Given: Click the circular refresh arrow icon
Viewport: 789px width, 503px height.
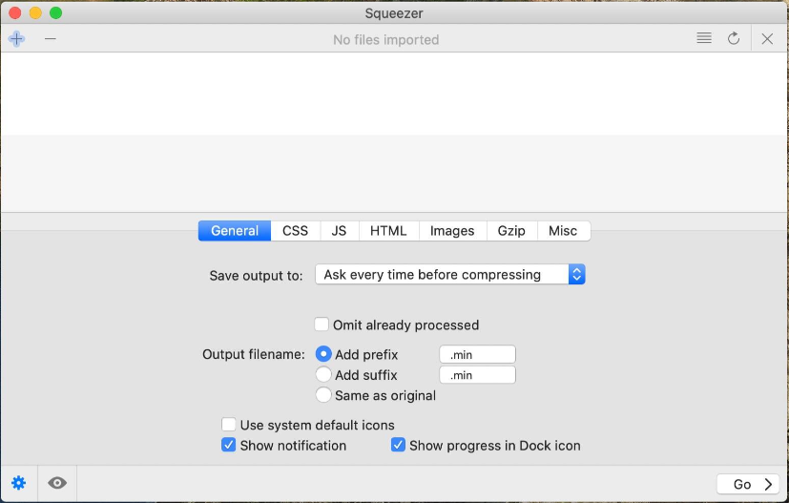Looking at the screenshot, I should [x=734, y=38].
